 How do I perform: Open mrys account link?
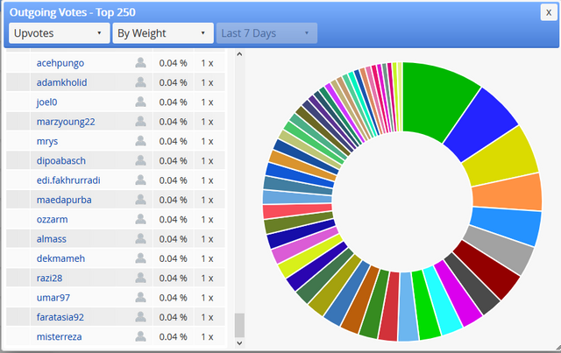tap(47, 142)
